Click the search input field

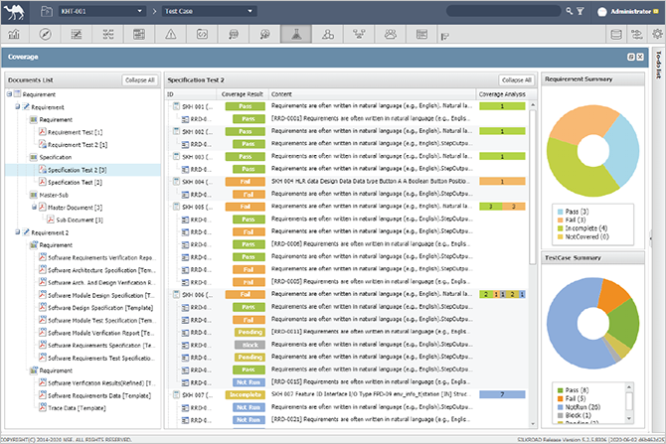503,11
